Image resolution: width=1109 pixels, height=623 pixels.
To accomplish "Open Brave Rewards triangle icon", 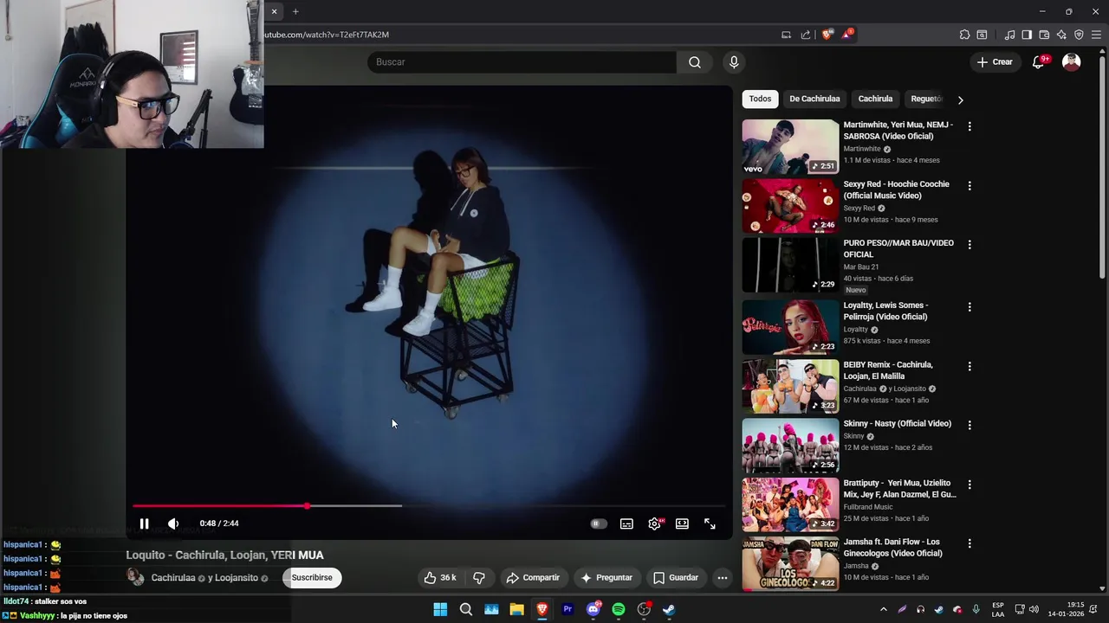I will pyautogui.click(x=847, y=35).
